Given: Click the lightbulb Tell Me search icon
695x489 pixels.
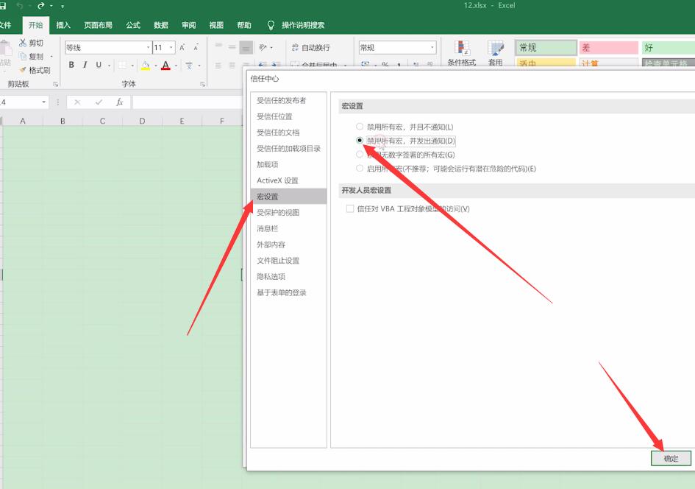Looking at the screenshot, I should coord(271,25).
